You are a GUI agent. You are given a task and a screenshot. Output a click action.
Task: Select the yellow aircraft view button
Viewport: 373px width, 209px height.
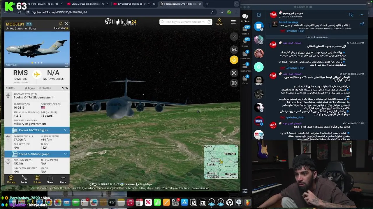234,60
